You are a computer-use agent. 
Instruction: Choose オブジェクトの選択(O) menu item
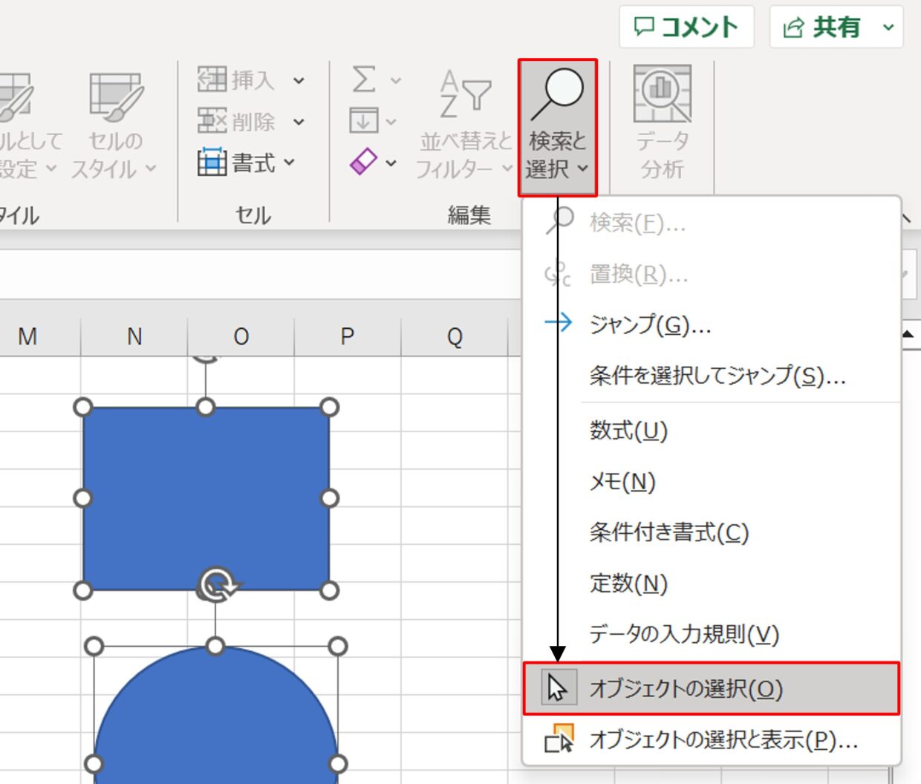pyautogui.click(x=712, y=688)
